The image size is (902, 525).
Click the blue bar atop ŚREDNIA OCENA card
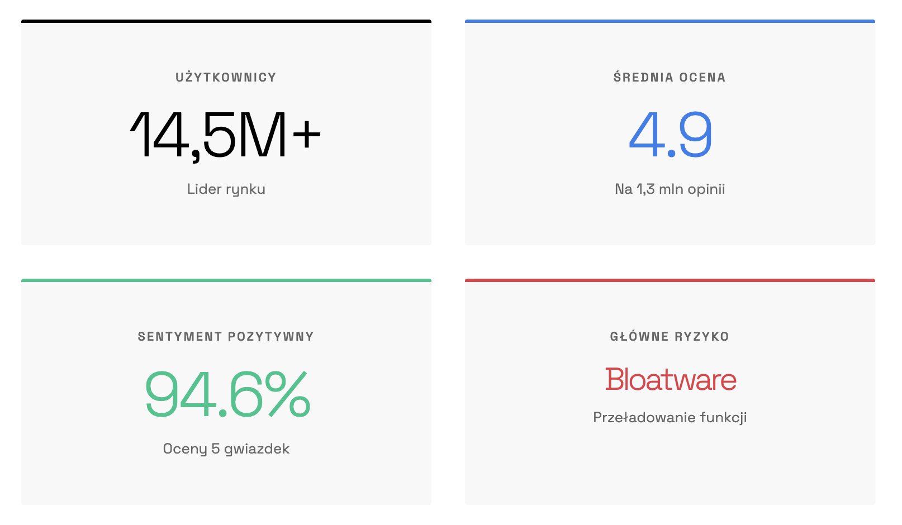670,21
